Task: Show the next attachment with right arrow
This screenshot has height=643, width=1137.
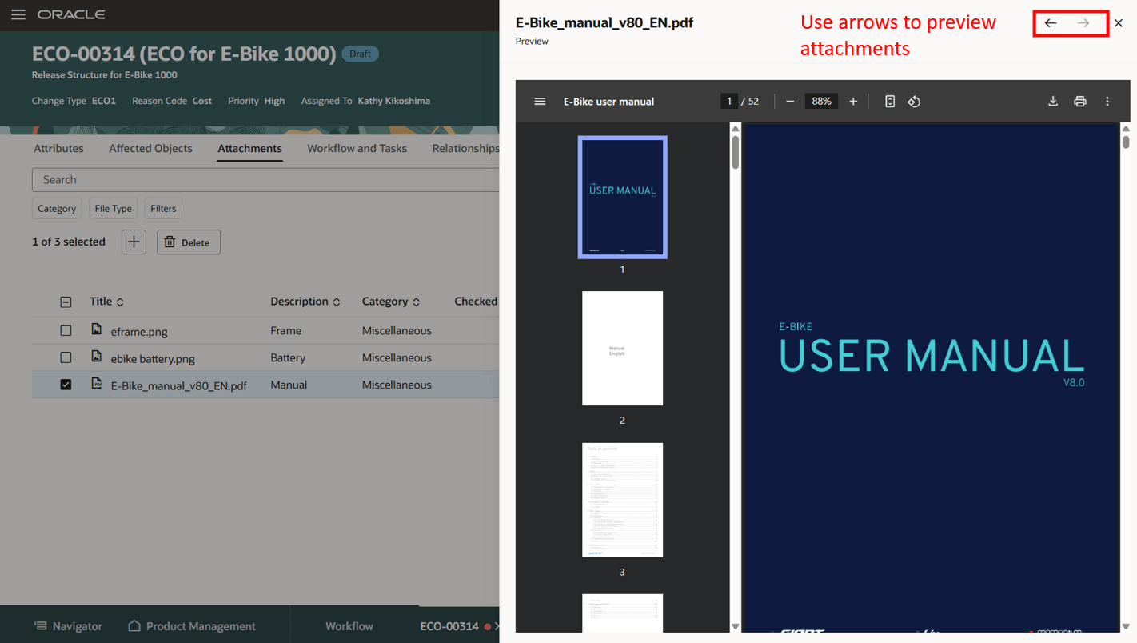Action: click(1083, 23)
